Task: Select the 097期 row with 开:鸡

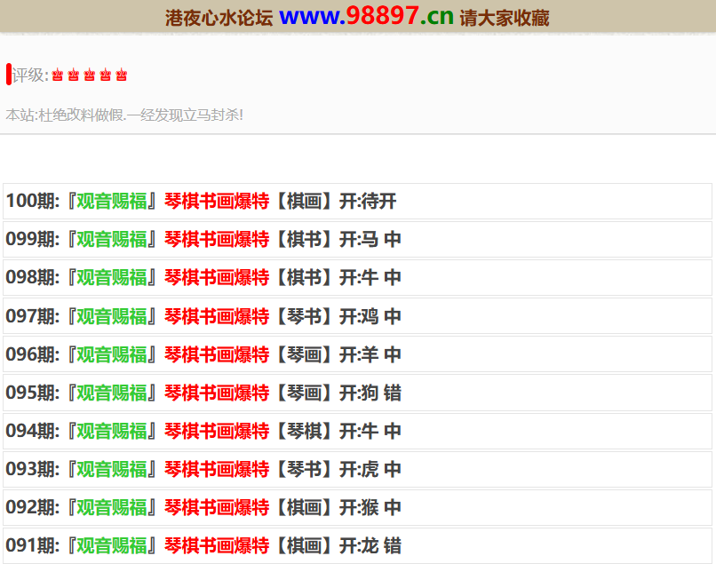Action: [357, 316]
